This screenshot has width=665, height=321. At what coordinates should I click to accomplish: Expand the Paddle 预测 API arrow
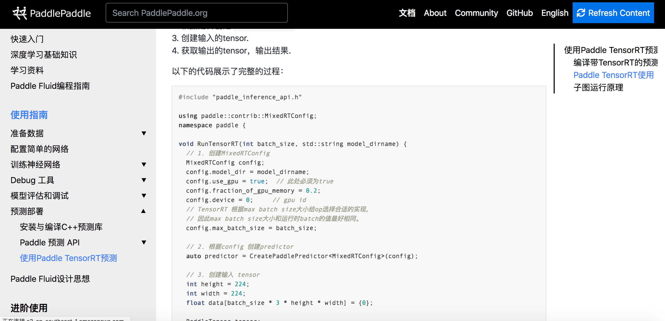click(x=144, y=242)
